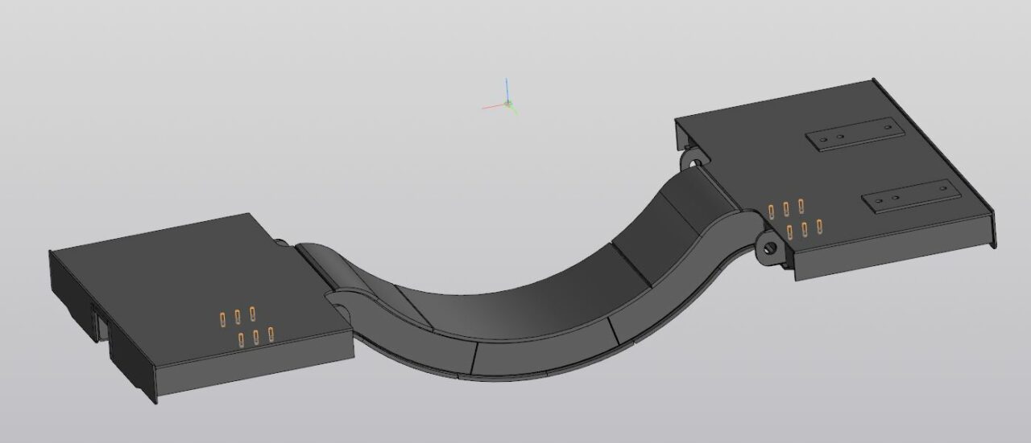Select top-left orange slot on right plate

pyautogui.click(x=772, y=211)
